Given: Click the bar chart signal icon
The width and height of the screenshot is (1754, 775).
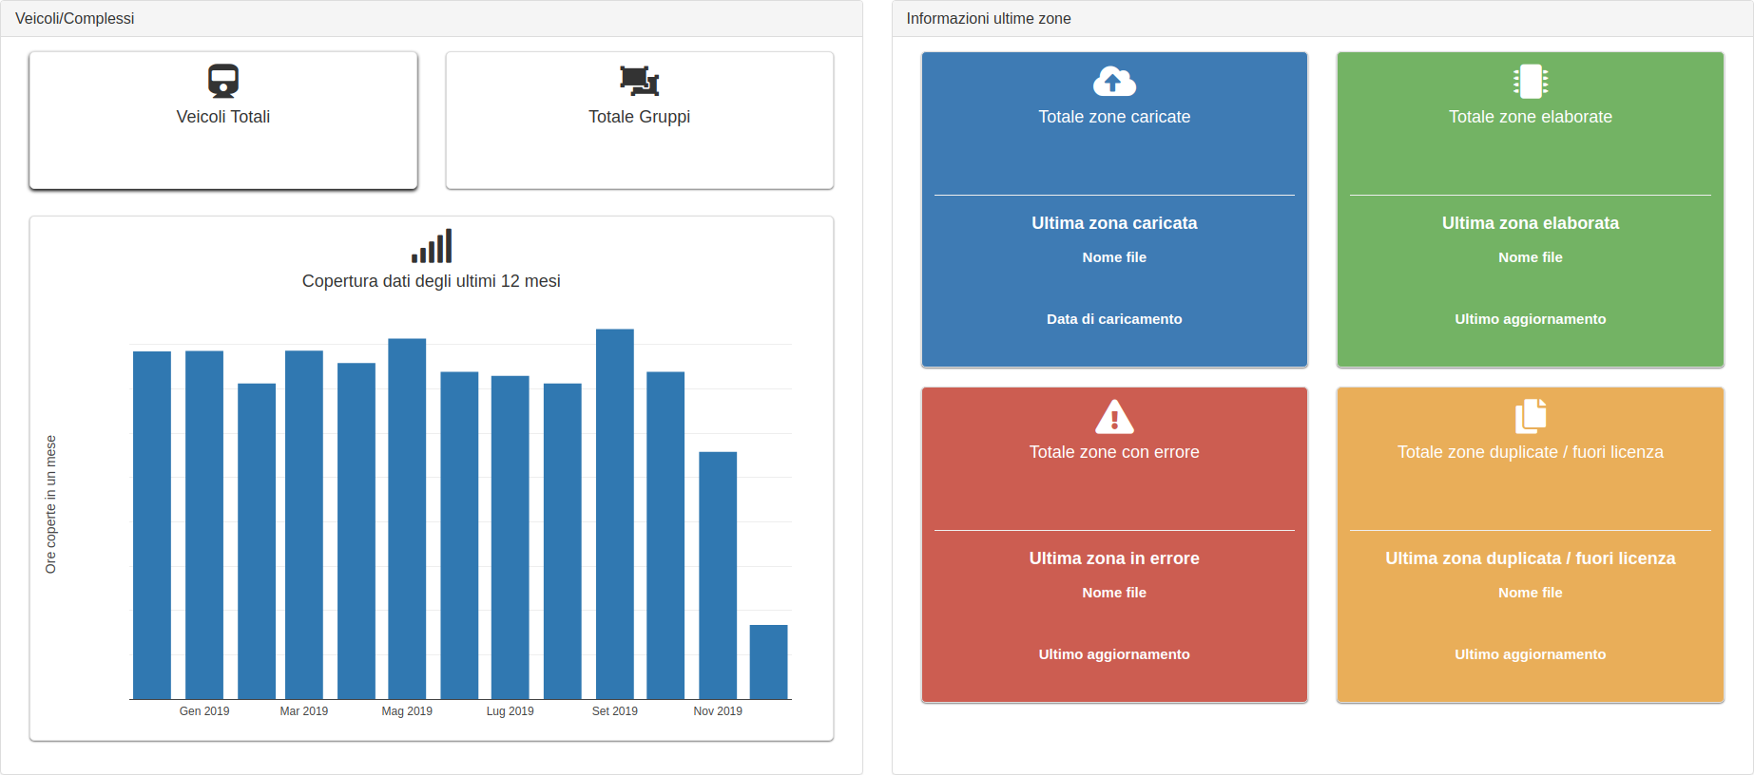Looking at the screenshot, I should click(x=432, y=246).
